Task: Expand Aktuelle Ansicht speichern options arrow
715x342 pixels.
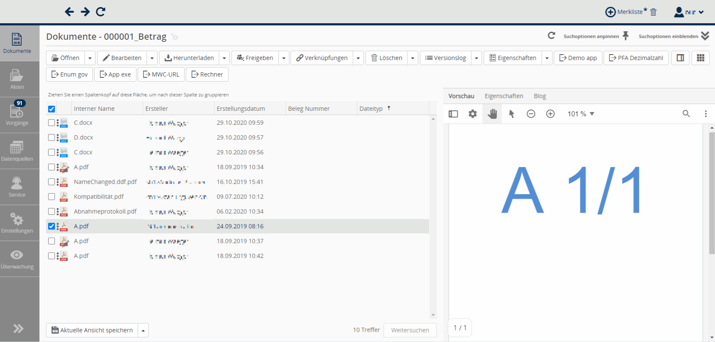Action: [143, 330]
